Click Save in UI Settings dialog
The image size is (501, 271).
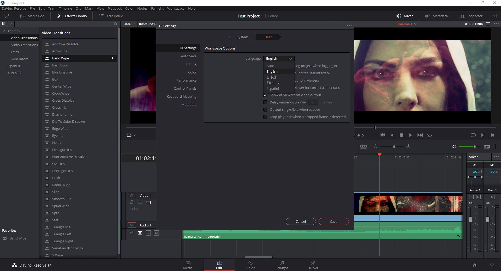pyautogui.click(x=333, y=221)
